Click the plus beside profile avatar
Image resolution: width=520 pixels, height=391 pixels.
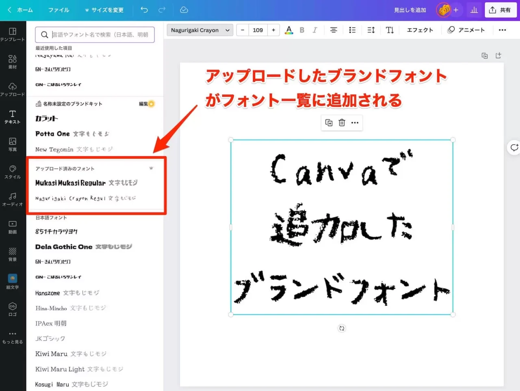tap(456, 10)
